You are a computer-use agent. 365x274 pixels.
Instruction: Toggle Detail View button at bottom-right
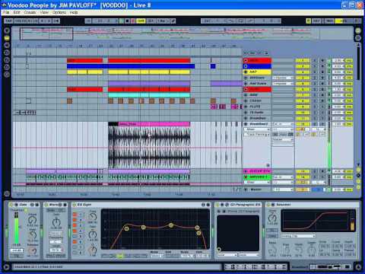click(x=358, y=267)
